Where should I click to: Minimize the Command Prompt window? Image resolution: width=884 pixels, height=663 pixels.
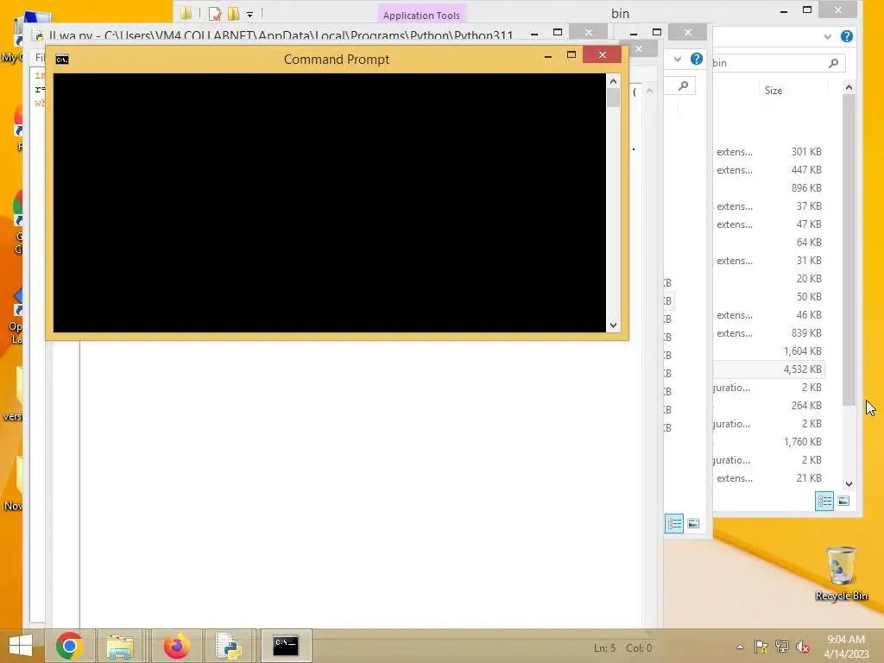click(x=548, y=55)
